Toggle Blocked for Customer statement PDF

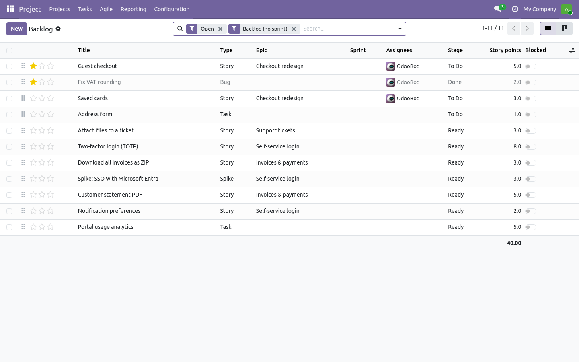tap(531, 195)
